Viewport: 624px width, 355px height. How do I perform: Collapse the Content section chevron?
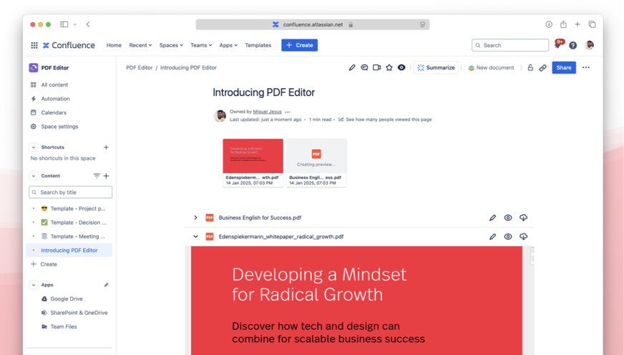[34, 176]
